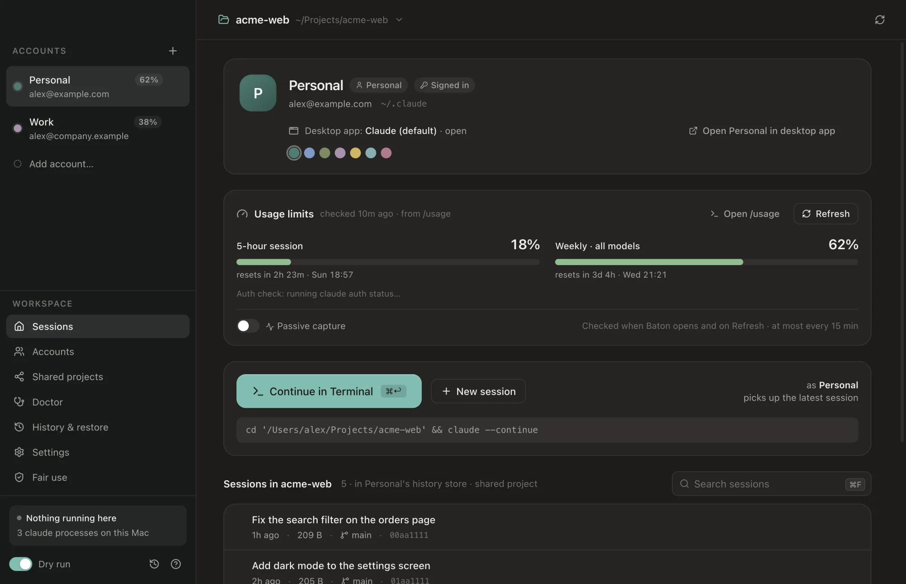Click the Search sessions input field

point(771,484)
